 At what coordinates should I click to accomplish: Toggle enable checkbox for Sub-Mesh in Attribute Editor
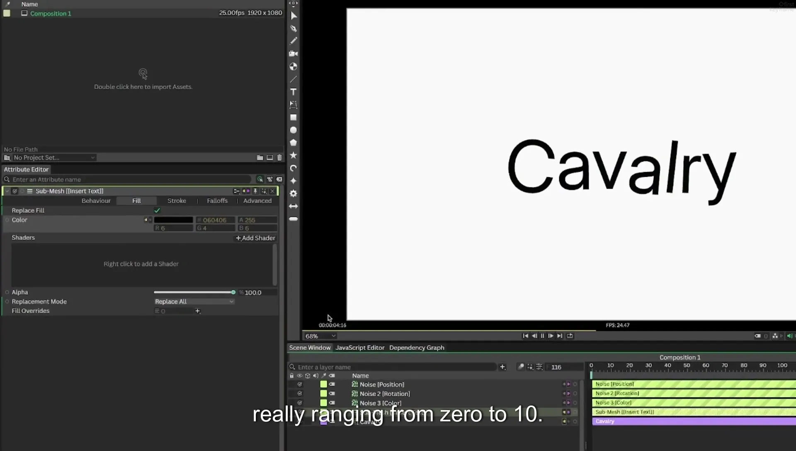(15, 191)
